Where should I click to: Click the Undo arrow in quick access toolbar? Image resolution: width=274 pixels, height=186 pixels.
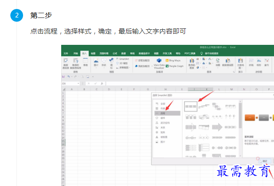coord(69,76)
